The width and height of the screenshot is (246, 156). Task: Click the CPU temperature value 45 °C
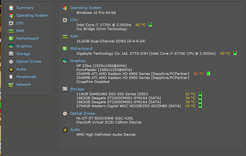click(141, 25)
